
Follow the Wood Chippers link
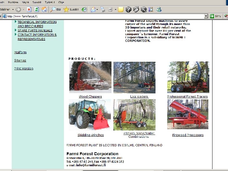[90, 96]
